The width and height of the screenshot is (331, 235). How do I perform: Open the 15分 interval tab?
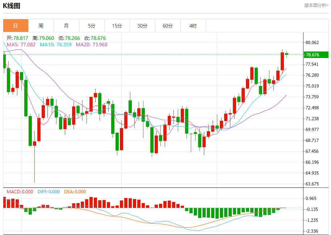(x=117, y=26)
